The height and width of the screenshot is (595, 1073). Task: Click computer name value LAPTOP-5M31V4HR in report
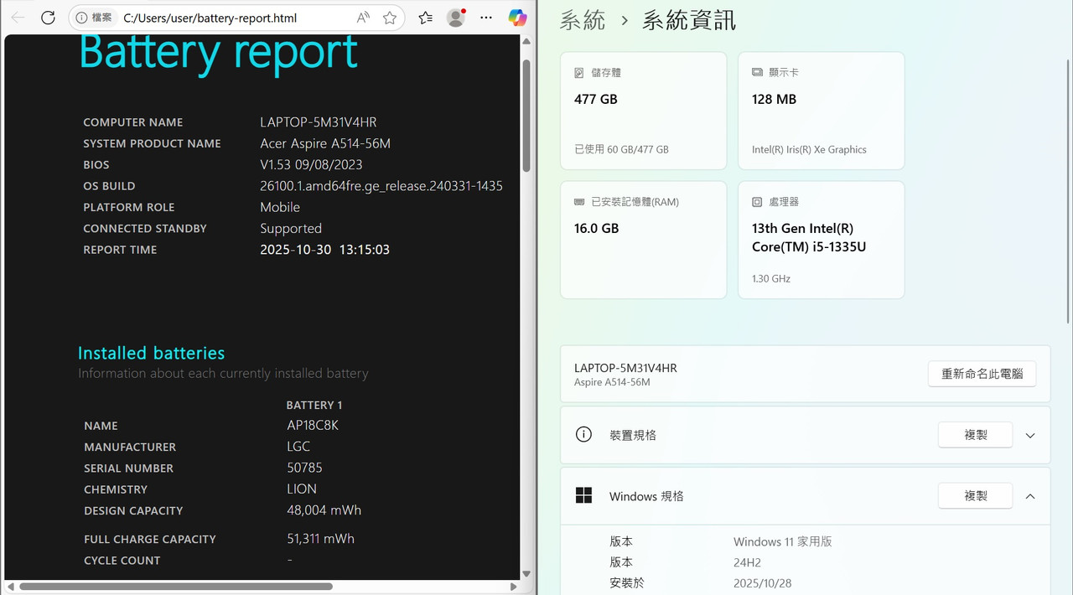[319, 122]
